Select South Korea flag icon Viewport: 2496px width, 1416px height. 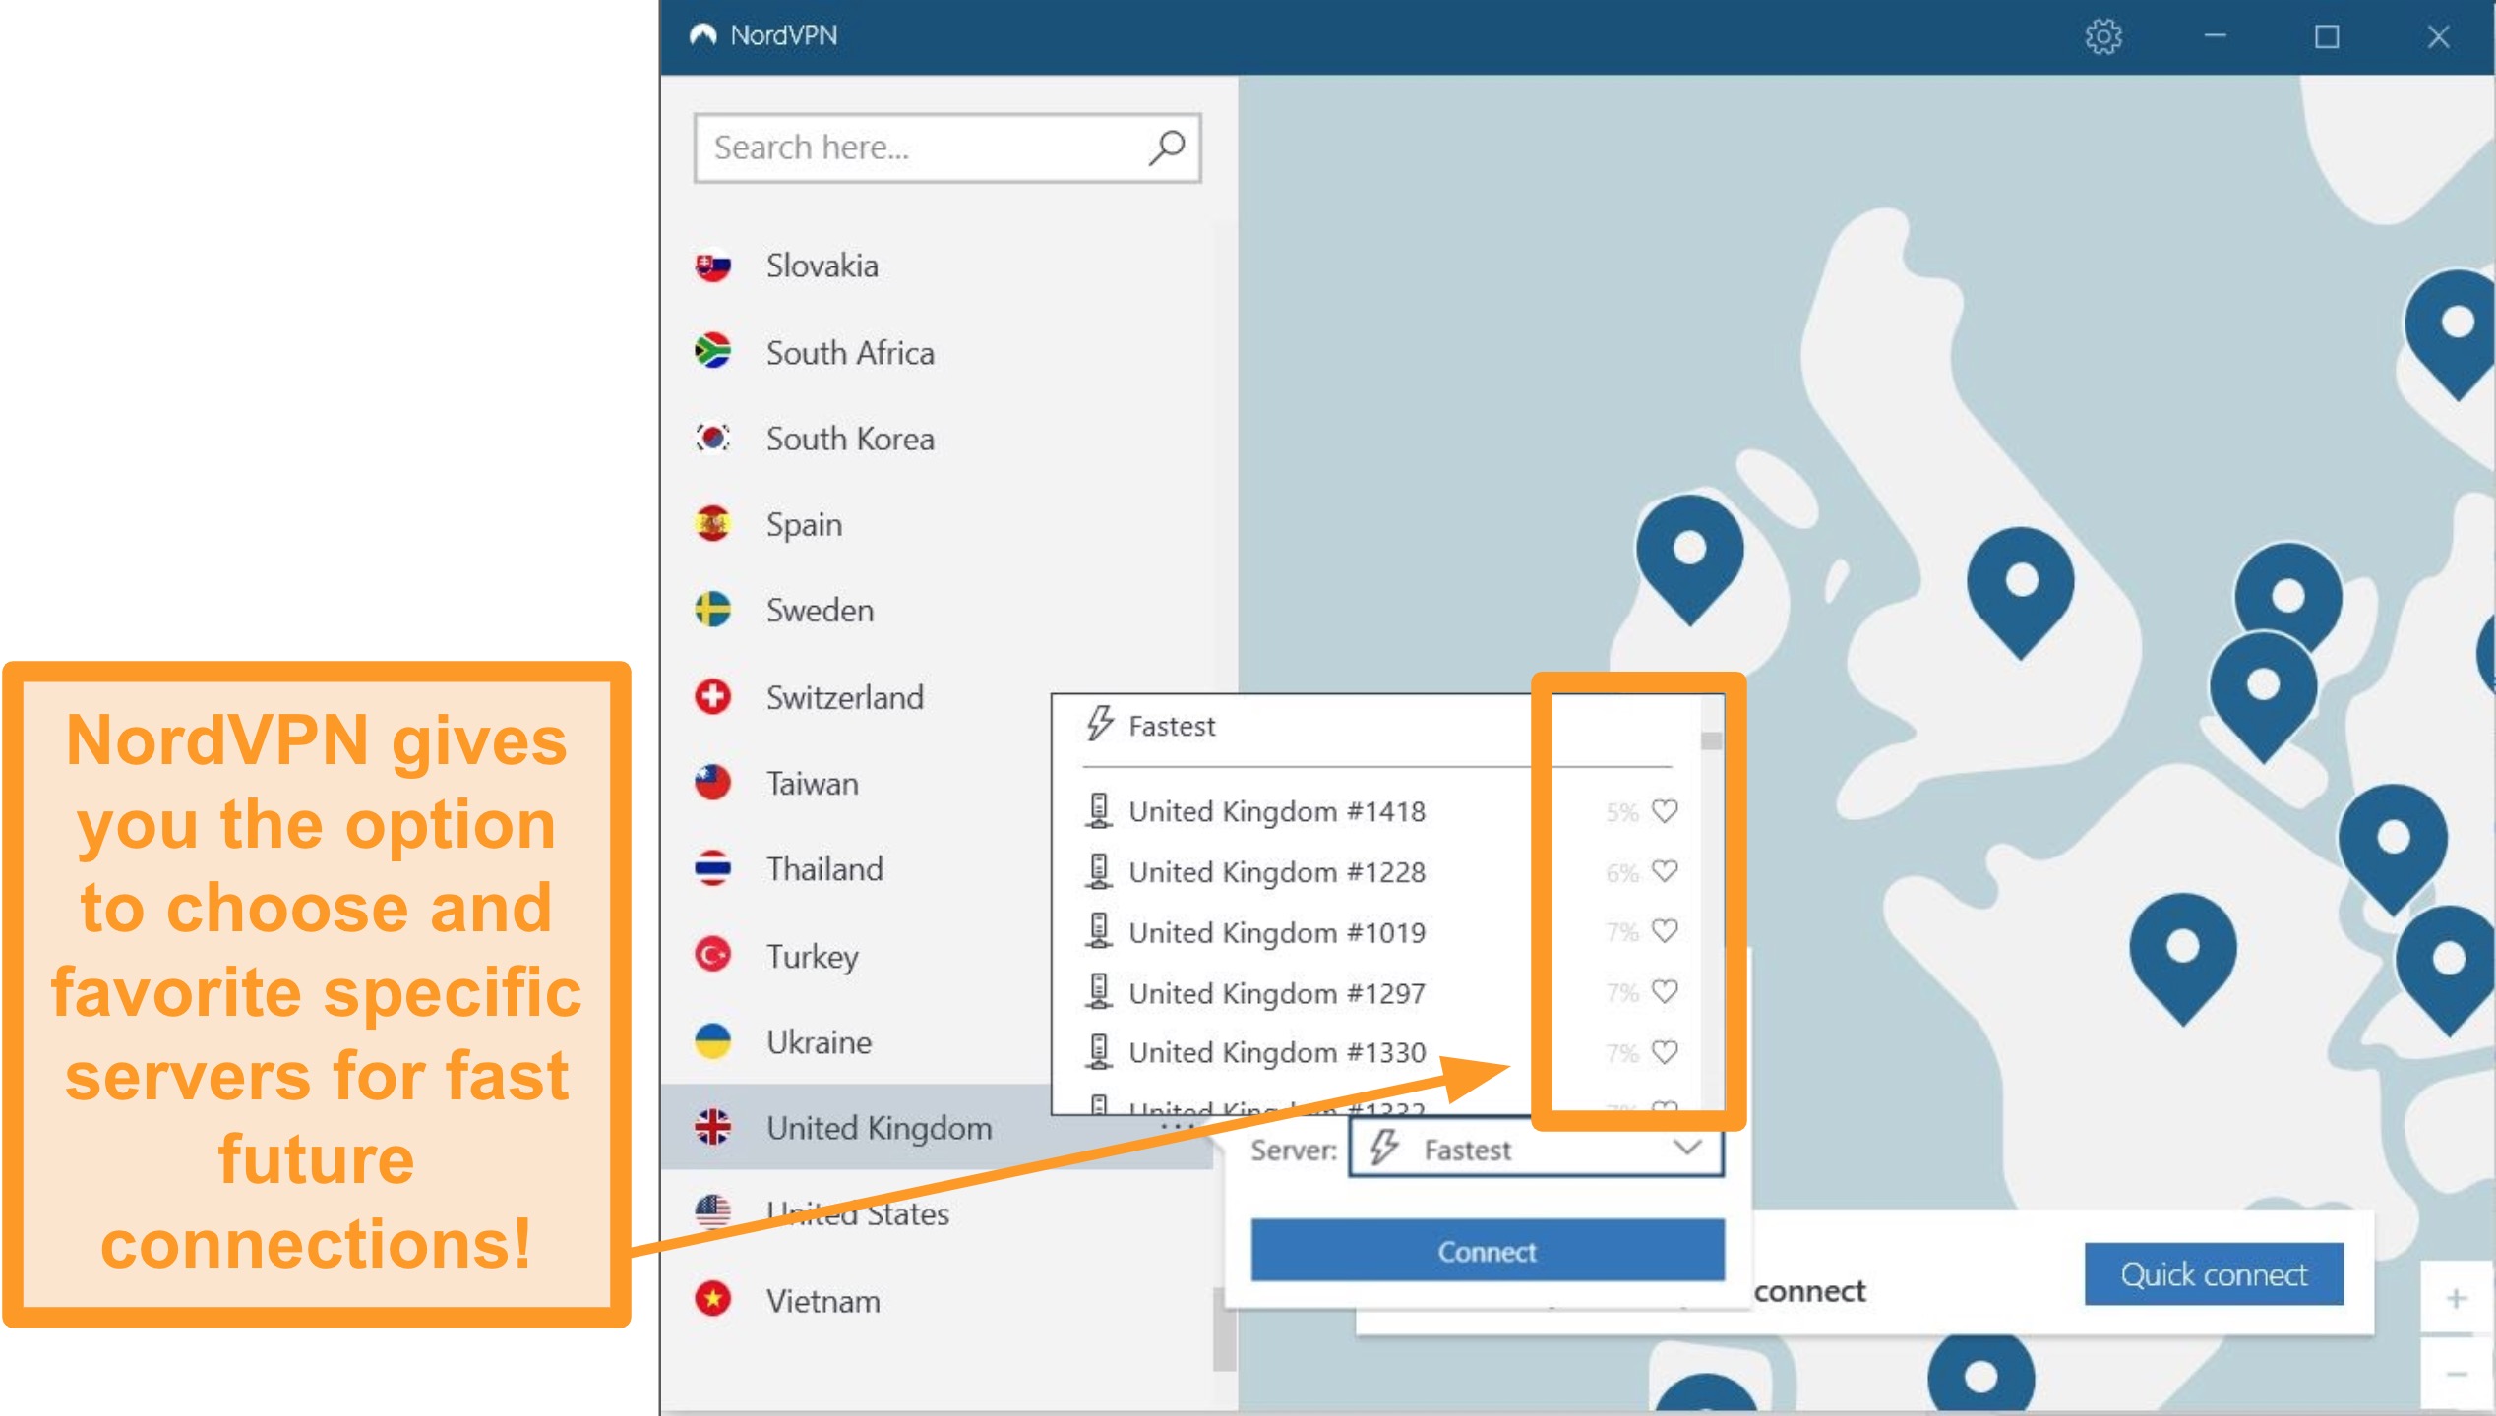pyautogui.click(x=712, y=438)
